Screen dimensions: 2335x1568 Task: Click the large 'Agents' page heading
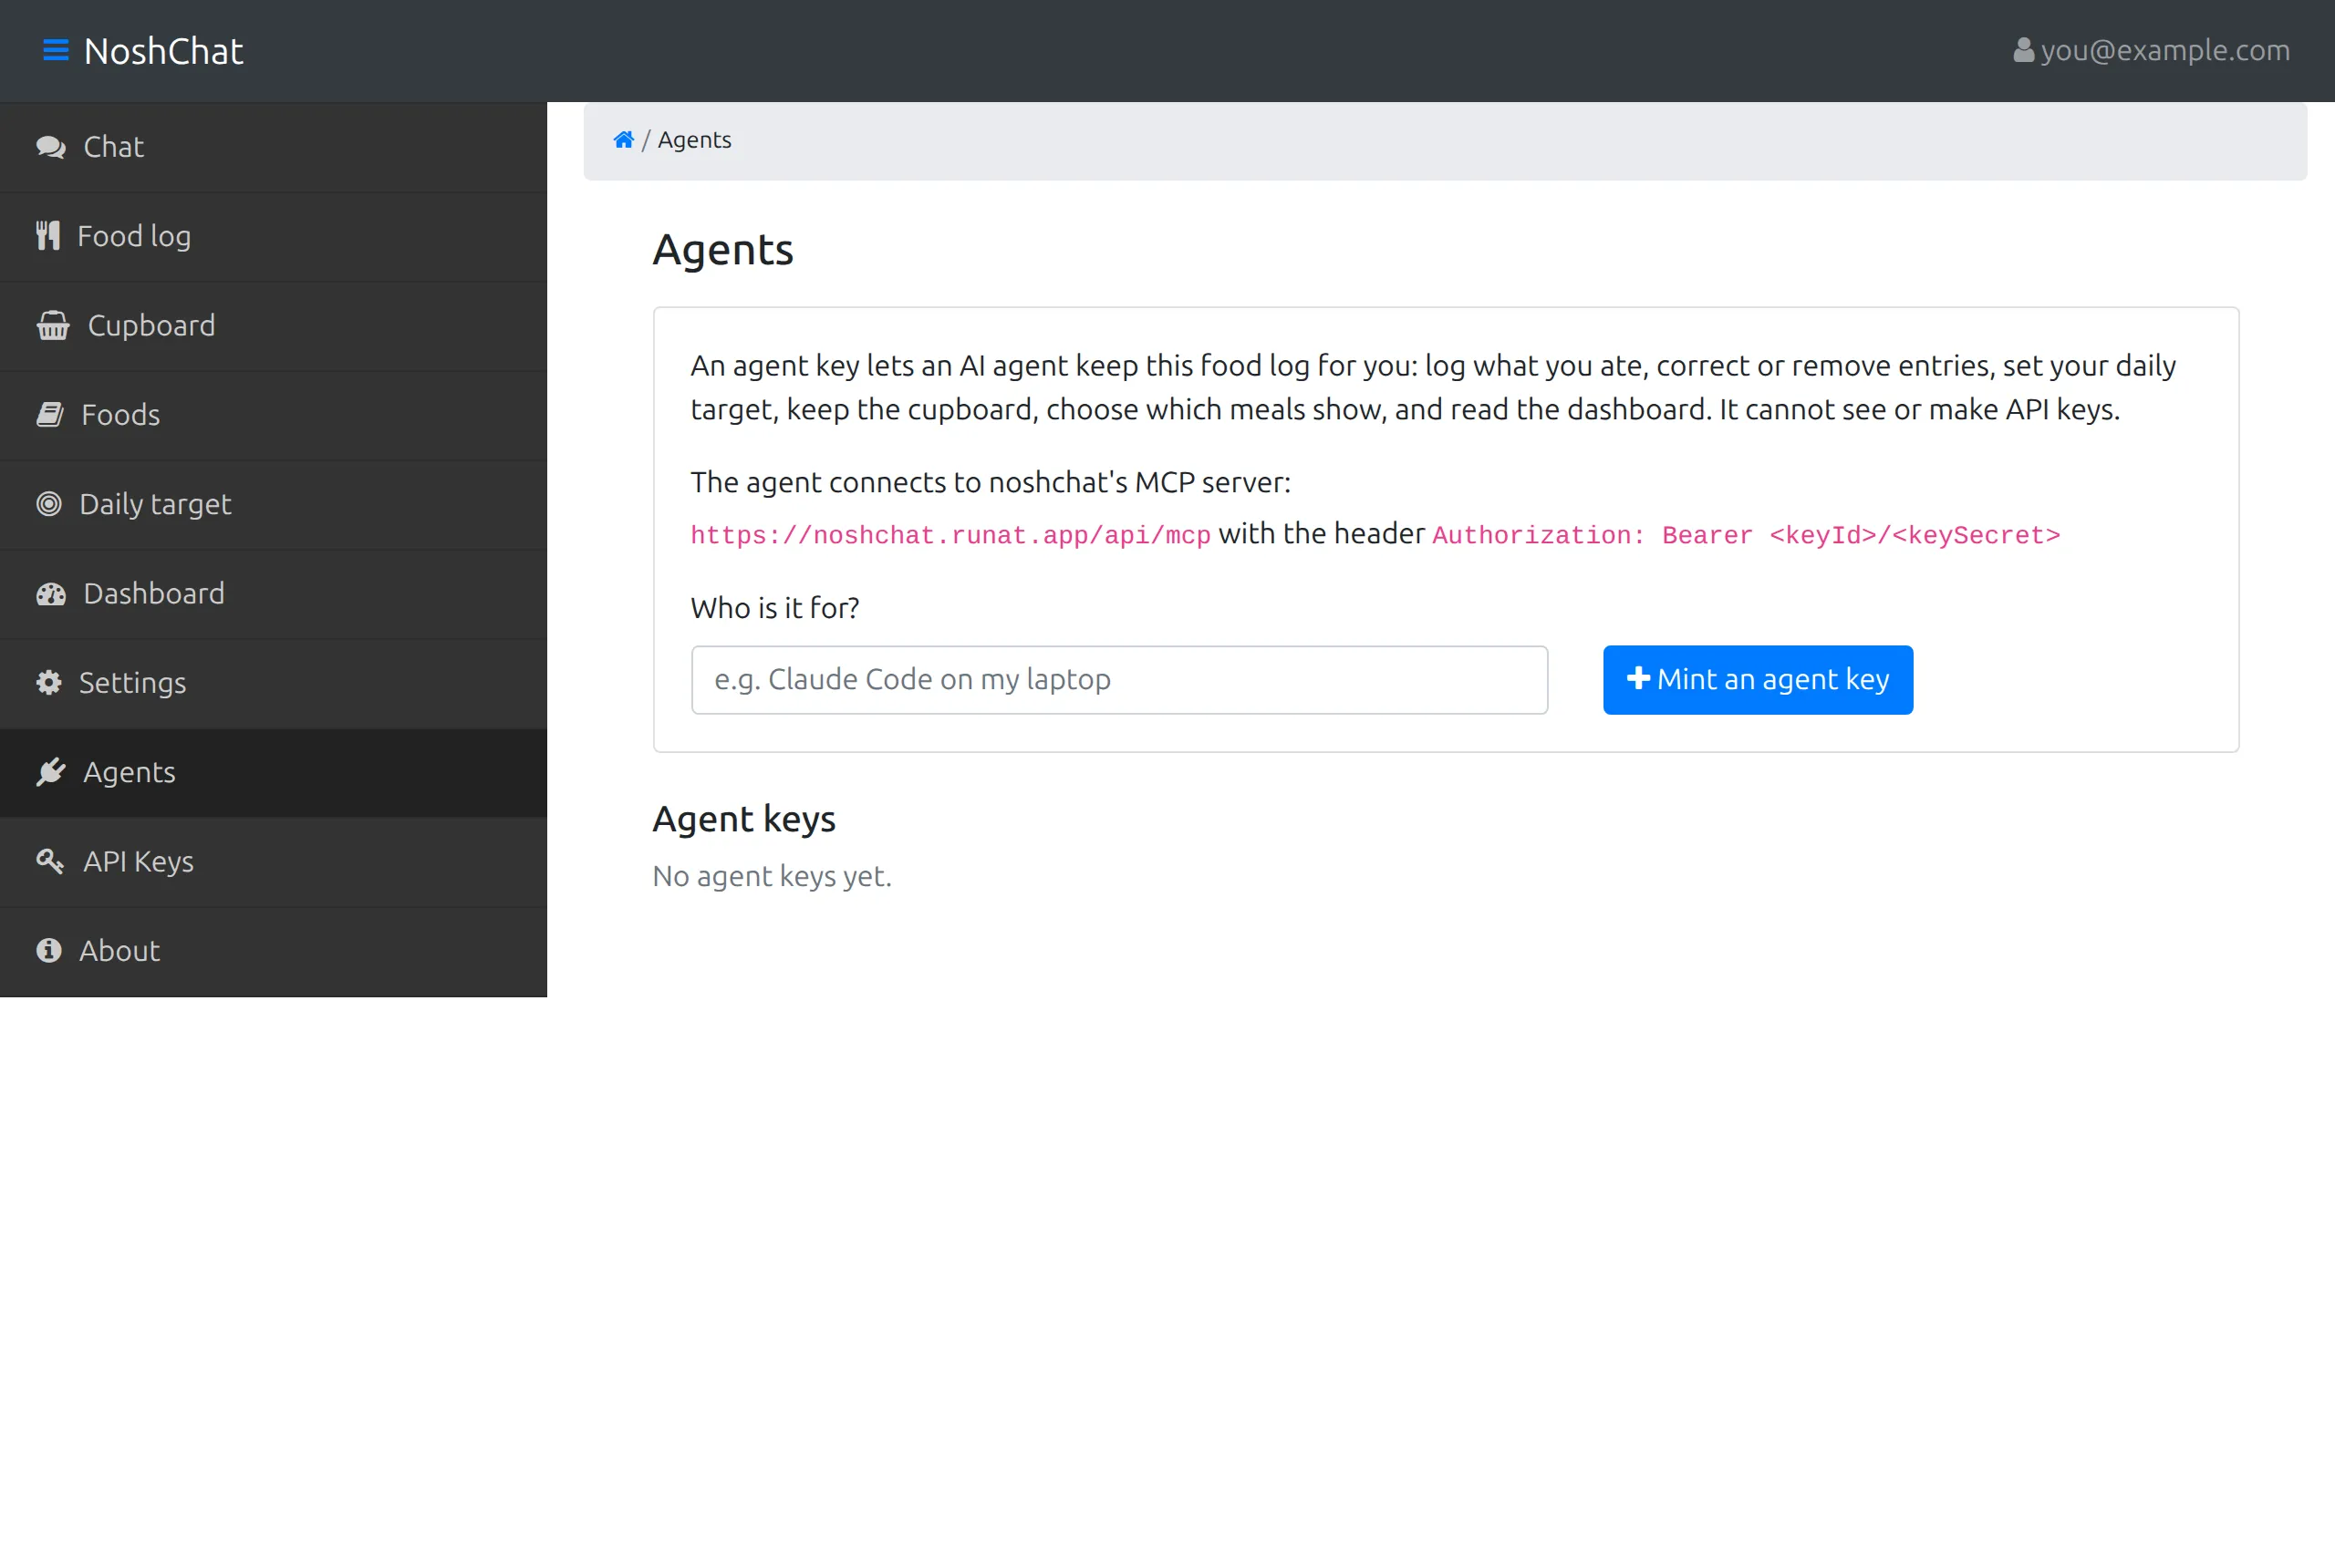pyautogui.click(x=723, y=249)
